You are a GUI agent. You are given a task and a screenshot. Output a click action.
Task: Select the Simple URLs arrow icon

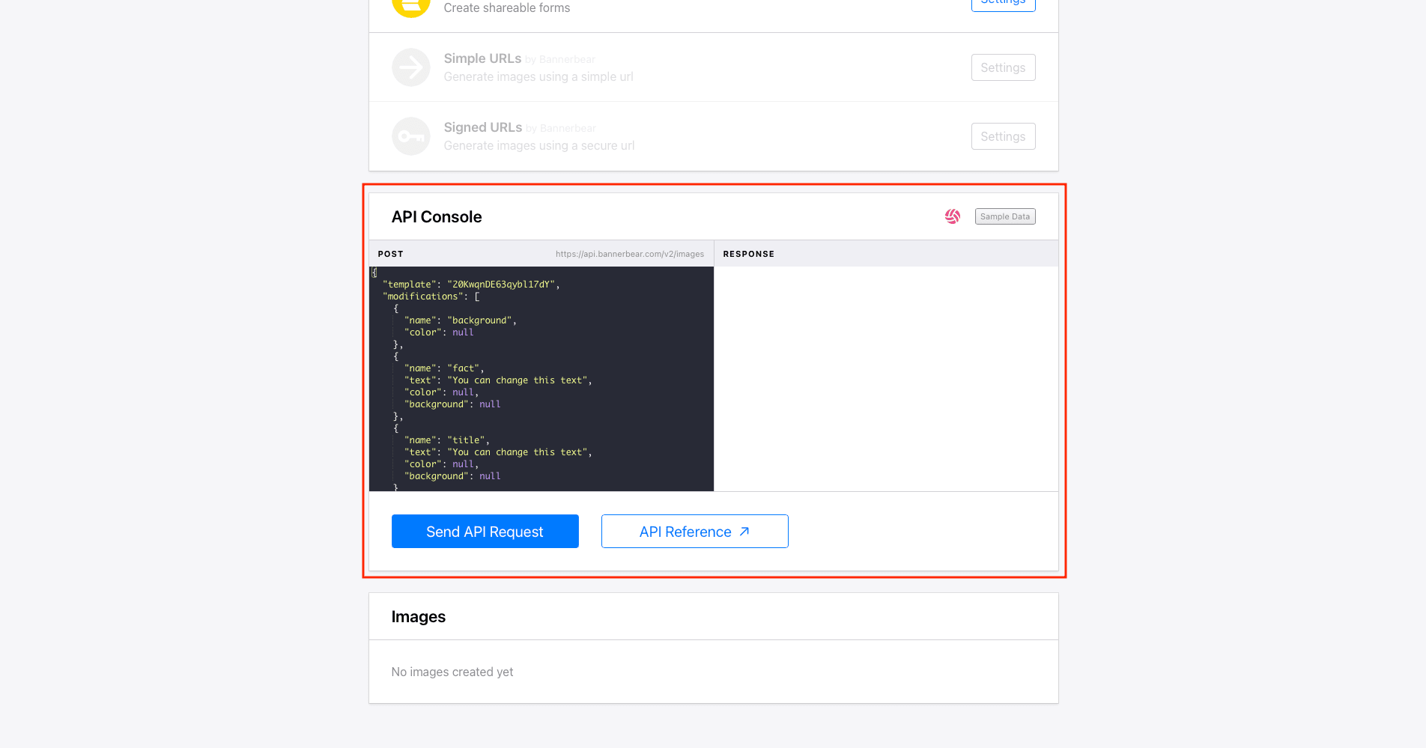(x=410, y=67)
